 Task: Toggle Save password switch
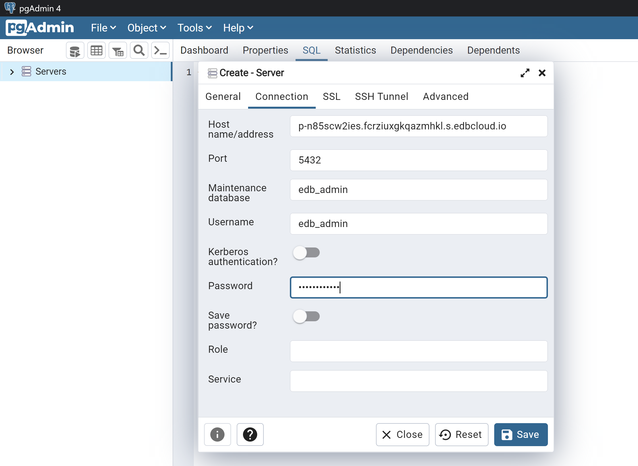tap(306, 316)
